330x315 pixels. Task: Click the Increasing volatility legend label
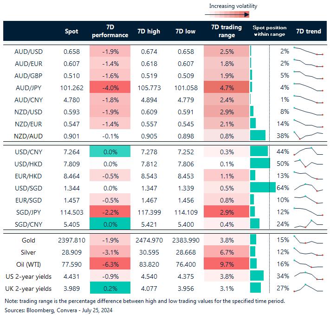coord(233,6)
